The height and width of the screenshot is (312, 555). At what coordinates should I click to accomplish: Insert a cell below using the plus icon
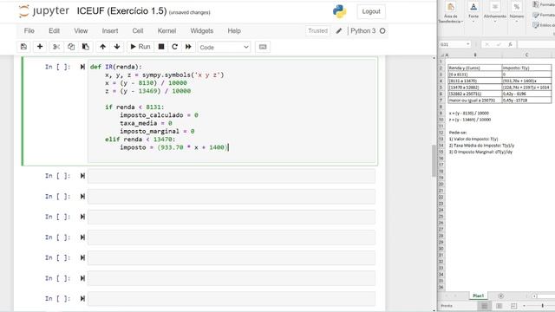[x=40, y=47]
